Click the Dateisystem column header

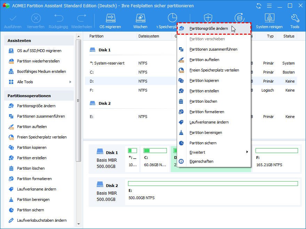149,36
